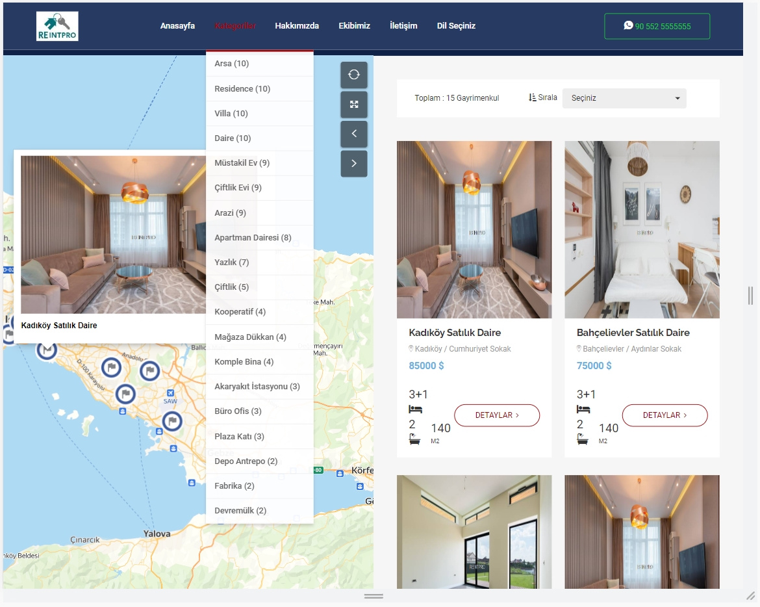Click the map popup living room photo
Viewport: 760px width, 607px height.
(114, 235)
